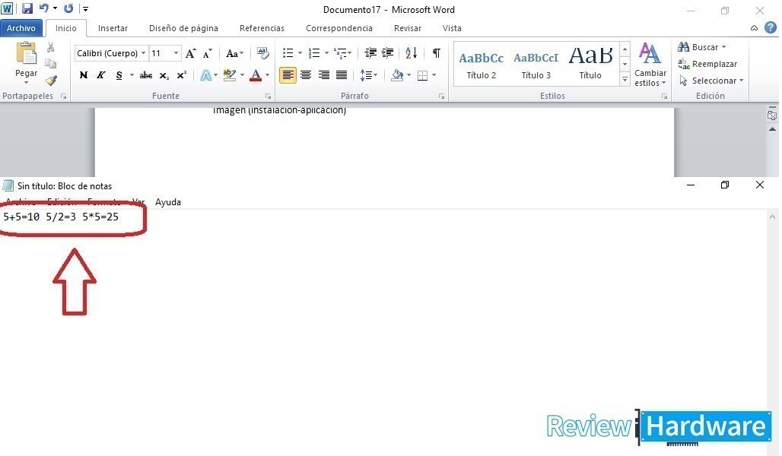This screenshot has height=456, width=782.
Task: Expand the numbered list dropdown
Action: pos(326,53)
